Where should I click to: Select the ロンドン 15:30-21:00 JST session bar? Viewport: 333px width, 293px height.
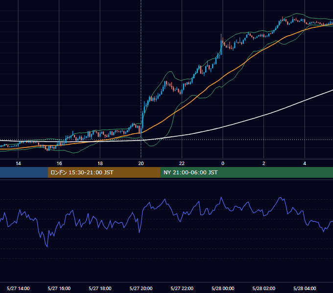point(104,172)
